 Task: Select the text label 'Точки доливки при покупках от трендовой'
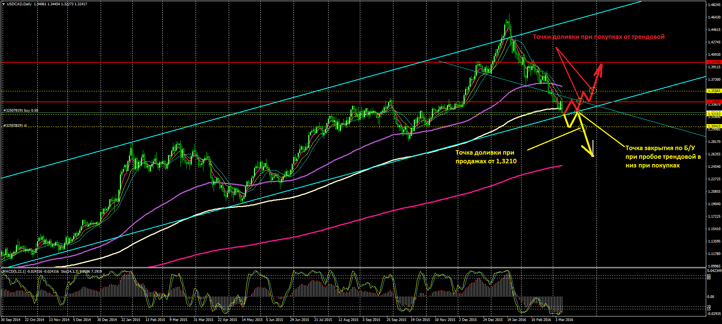point(598,37)
